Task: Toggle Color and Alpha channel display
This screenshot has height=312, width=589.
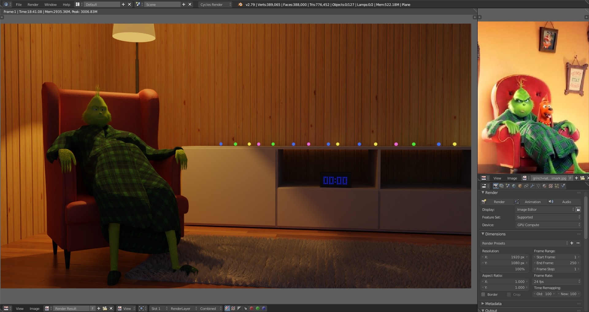Action: coord(227,308)
